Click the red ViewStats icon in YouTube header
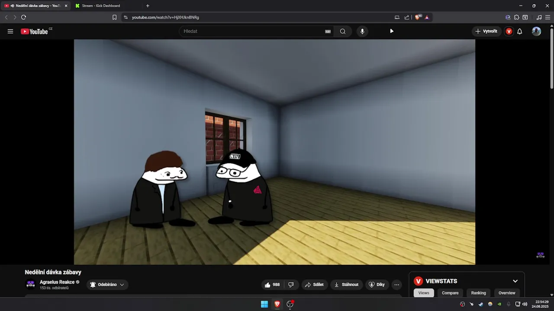554x311 pixels. pyautogui.click(x=509, y=31)
